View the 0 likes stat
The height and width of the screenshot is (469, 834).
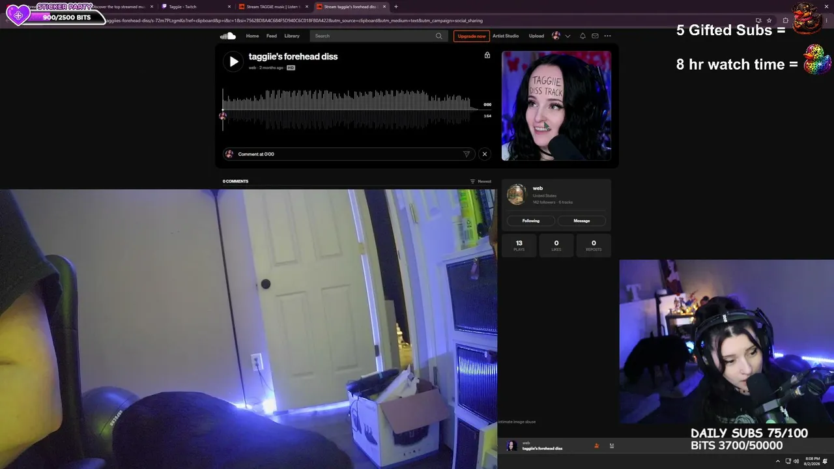(556, 245)
